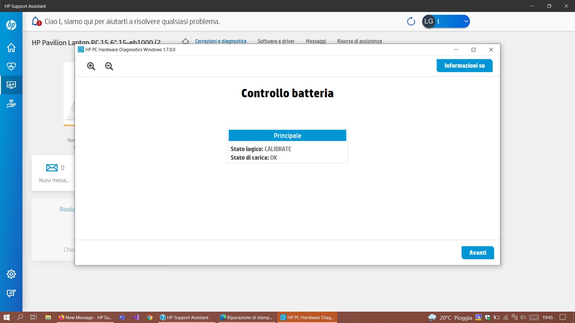Click the zoom out magnifier icon
The width and height of the screenshot is (575, 323).
109,66
